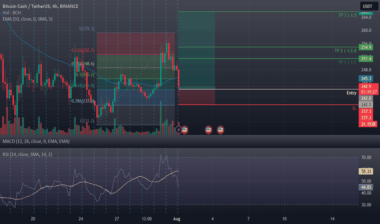Click date 24 on time axis
This screenshot has width=380, height=224.
click(81, 219)
